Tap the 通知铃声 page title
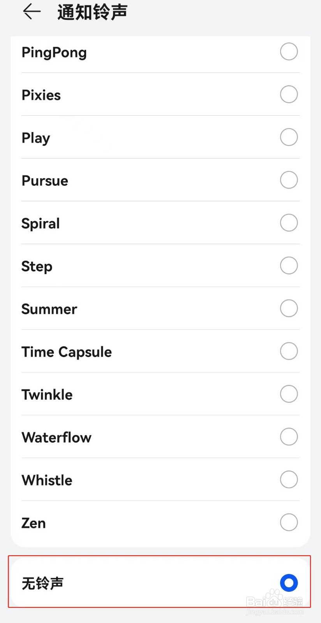This screenshot has width=321, height=623. pyautogui.click(x=92, y=12)
